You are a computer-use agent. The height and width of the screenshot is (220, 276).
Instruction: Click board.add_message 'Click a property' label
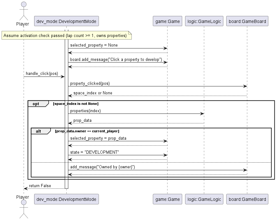116,59
